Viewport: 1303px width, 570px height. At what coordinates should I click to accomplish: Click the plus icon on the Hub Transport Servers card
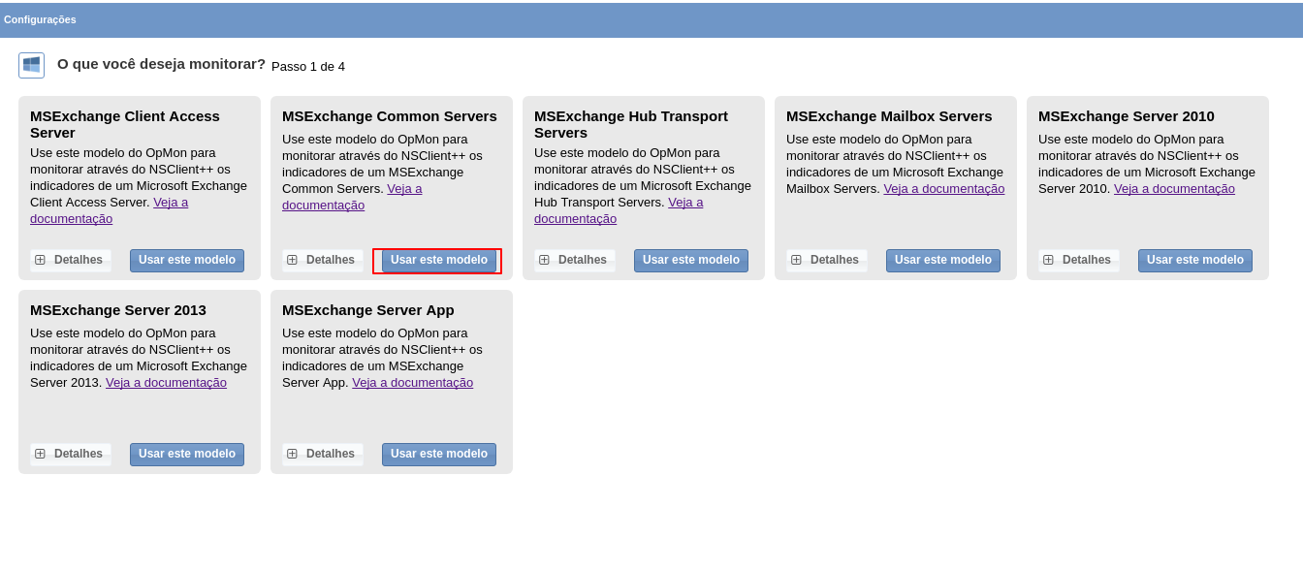(544, 260)
